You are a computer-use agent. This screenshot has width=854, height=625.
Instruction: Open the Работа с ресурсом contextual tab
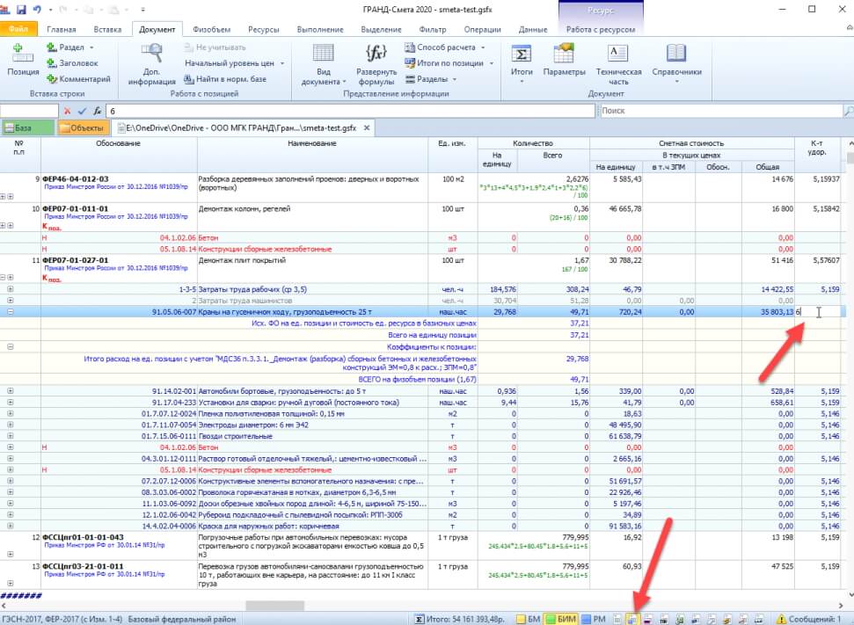[601, 29]
